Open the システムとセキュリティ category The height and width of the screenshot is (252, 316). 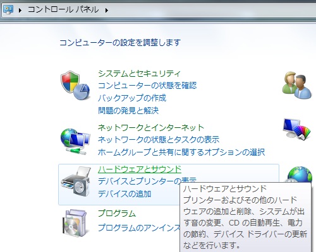139,74
